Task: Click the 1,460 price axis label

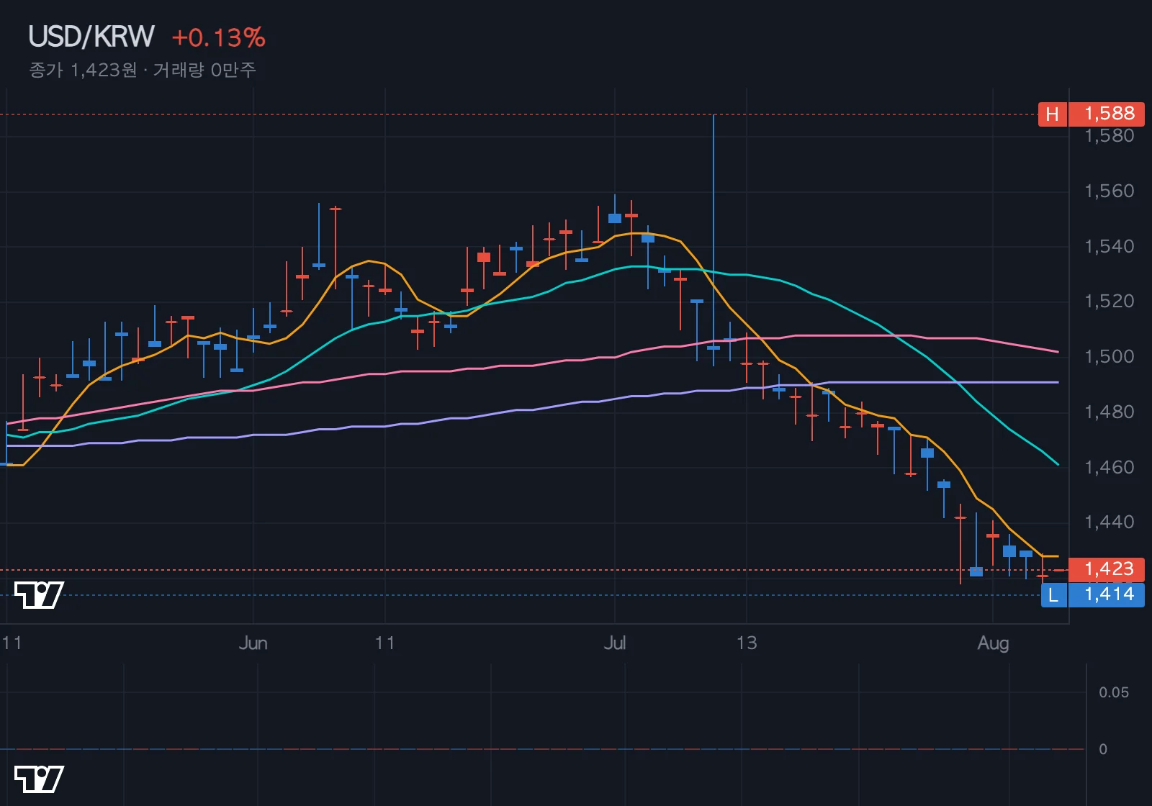Action: pos(1110,467)
